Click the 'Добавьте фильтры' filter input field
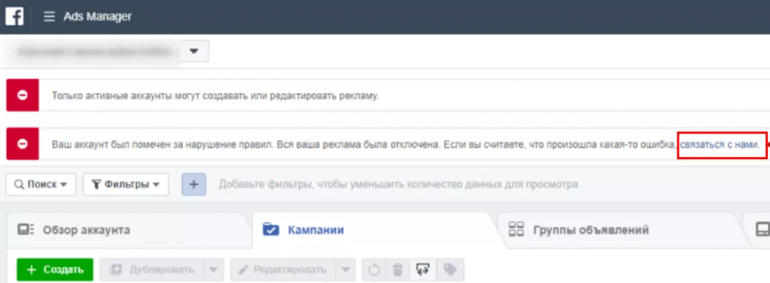The width and height of the screenshot is (770, 283). tap(399, 185)
